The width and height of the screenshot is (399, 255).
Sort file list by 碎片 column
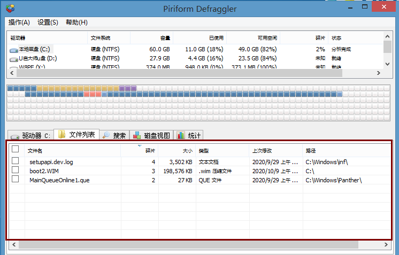(x=139, y=151)
